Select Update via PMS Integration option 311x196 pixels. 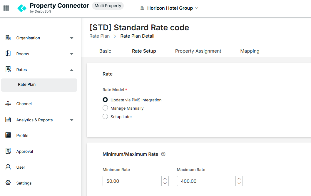point(105,100)
